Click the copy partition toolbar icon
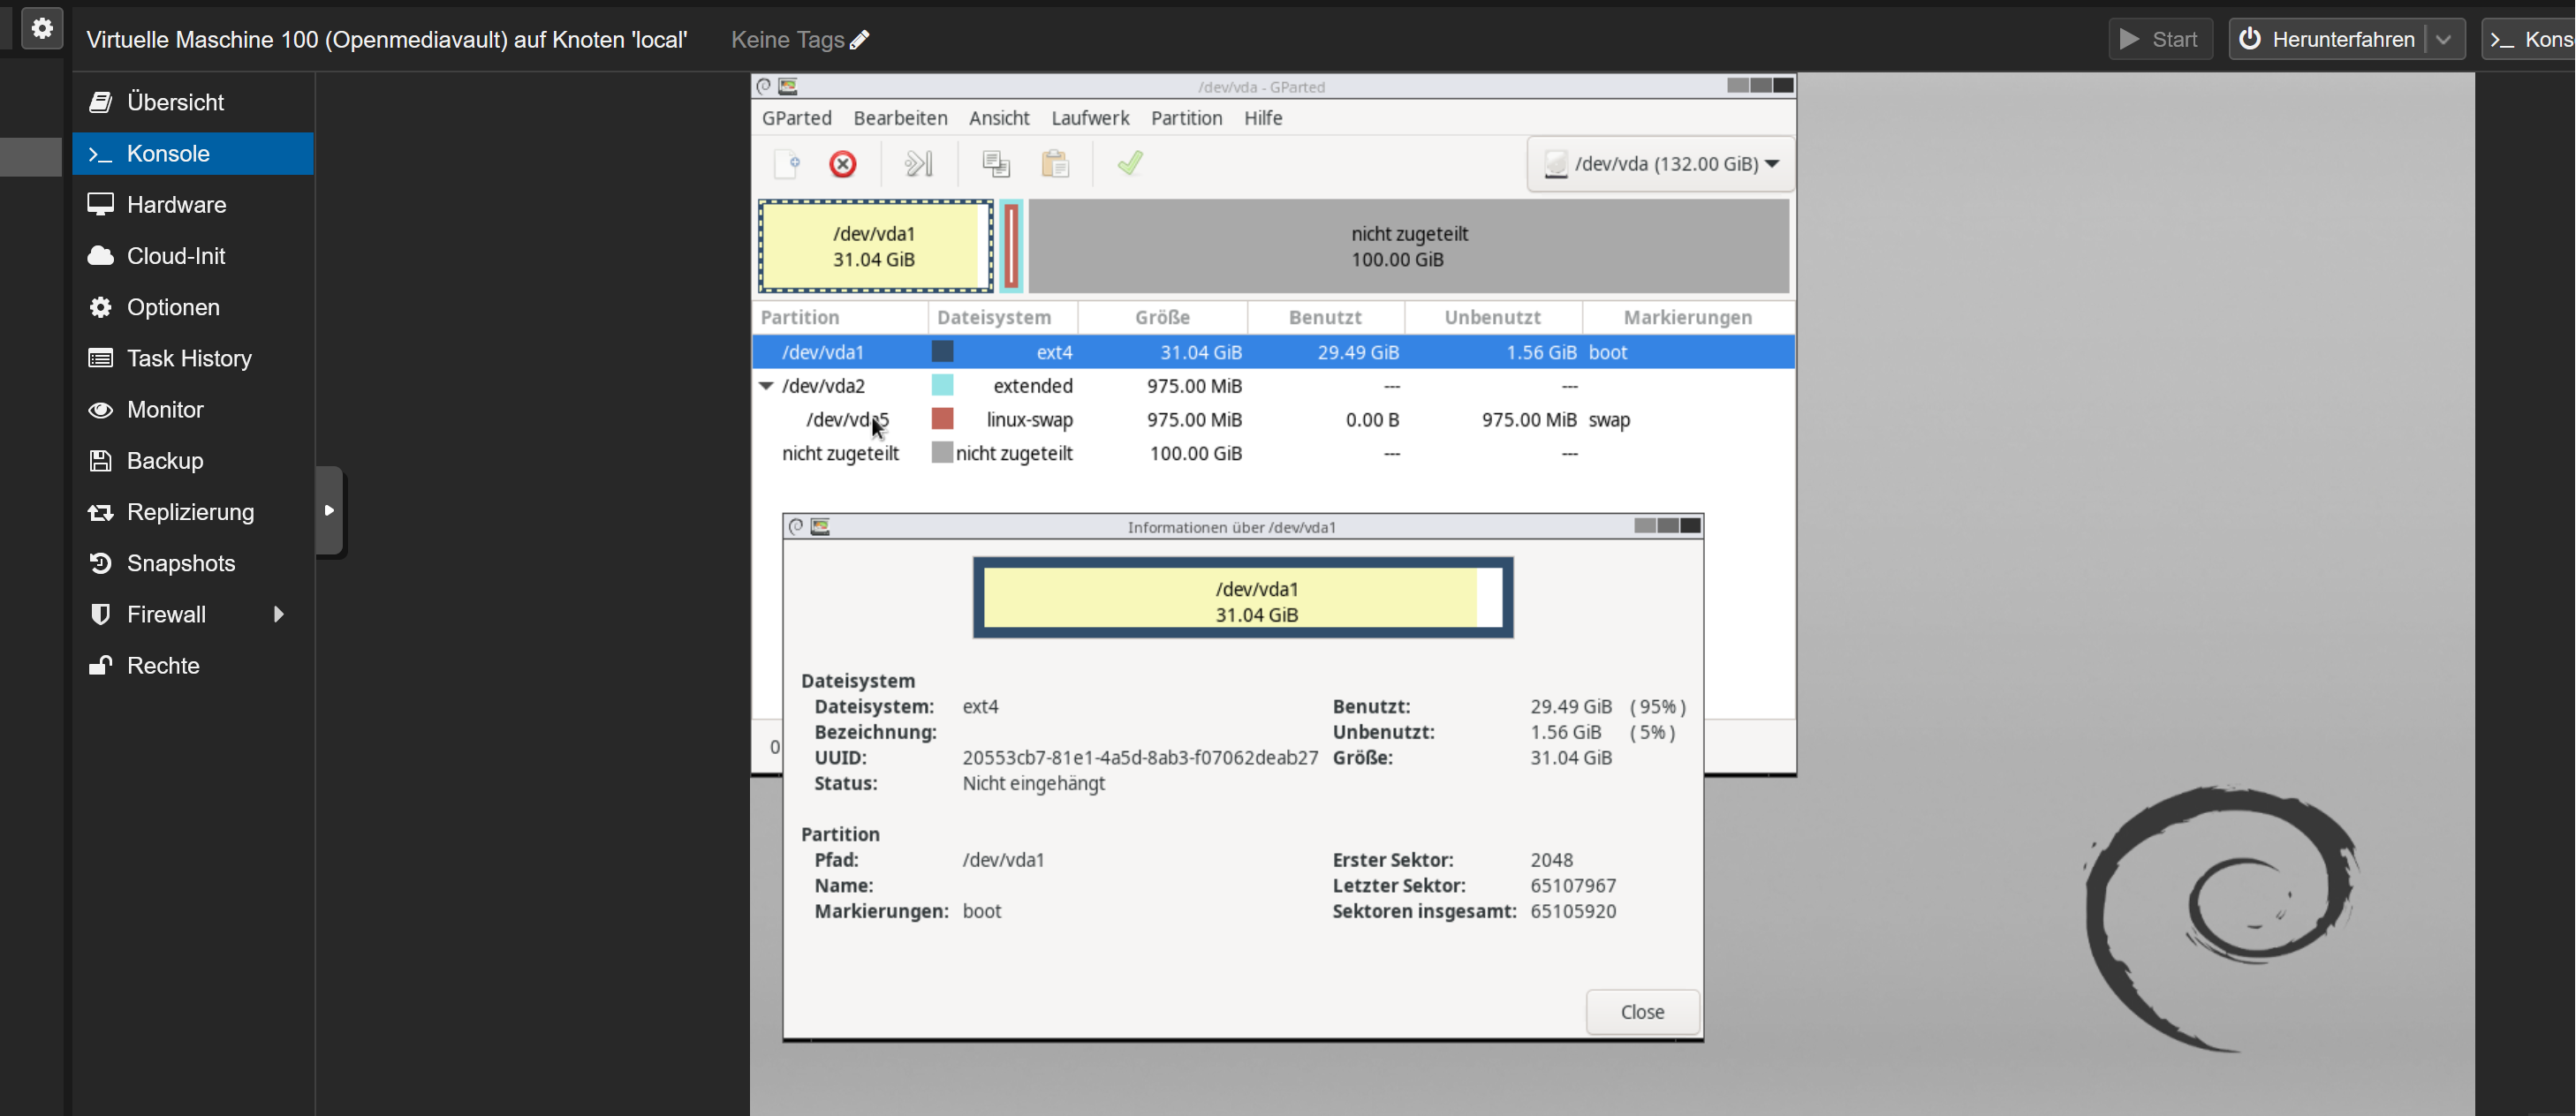The height and width of the screenshot is (1116, 2576). [995, 164]
